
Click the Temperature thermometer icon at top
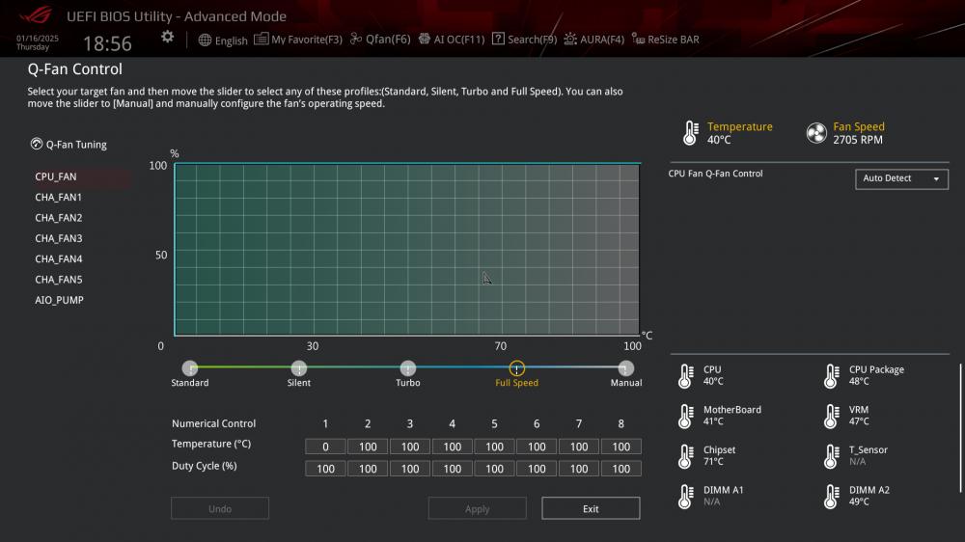tap(691, 132)
